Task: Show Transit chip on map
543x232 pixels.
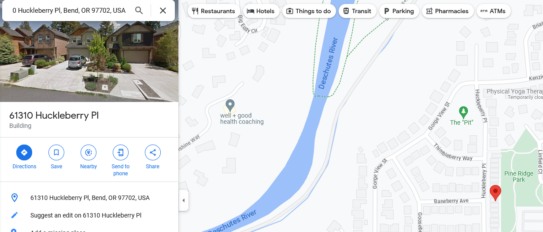Action: point(358,11)
